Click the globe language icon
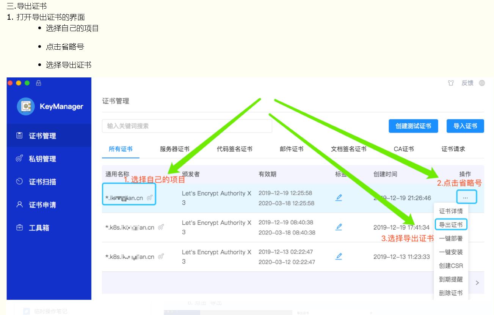Image resolution: width=494 pixels, height=315 pixels. pos(482,83)
